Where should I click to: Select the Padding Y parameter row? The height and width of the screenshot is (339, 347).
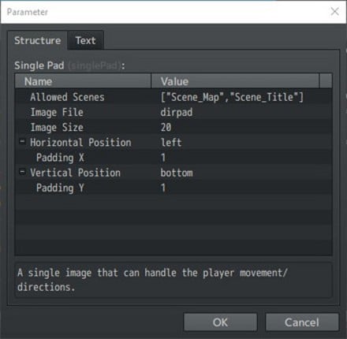pyautogui.click(x=173, y=188)
